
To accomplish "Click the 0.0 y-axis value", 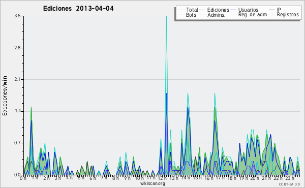I will pos(17,175).
